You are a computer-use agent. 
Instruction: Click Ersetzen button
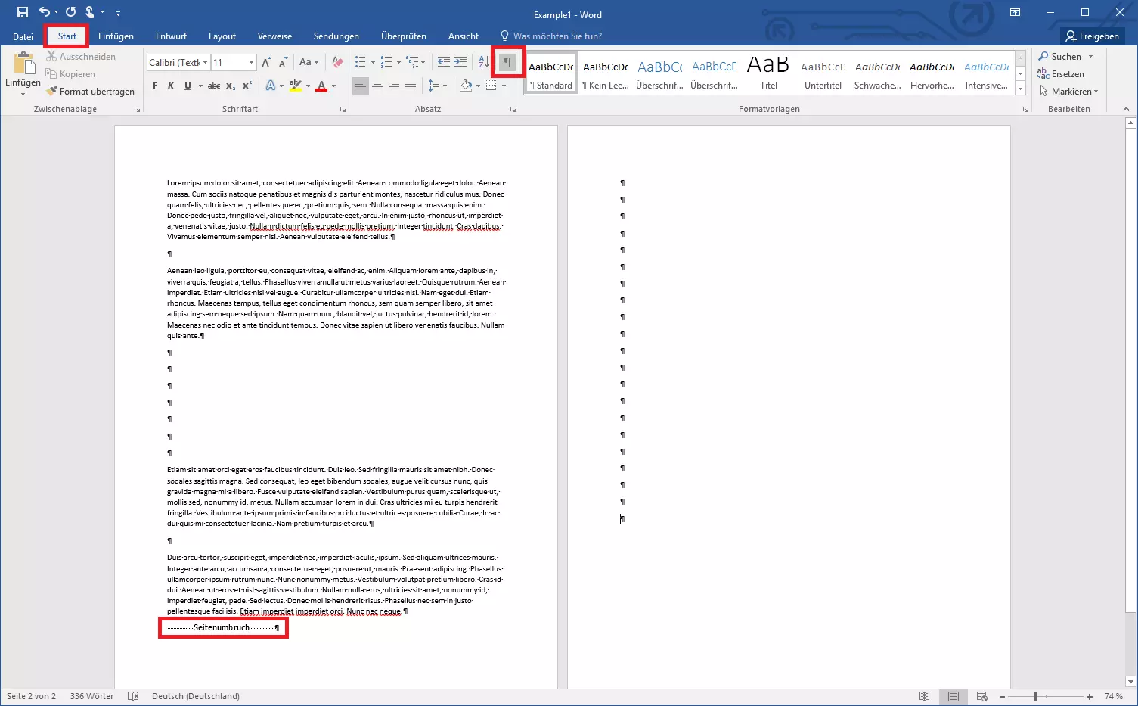[1061, 74]
